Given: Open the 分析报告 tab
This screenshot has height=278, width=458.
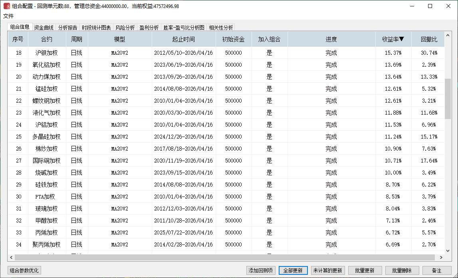Looking at the screenshot, I should tap(67, 28).
